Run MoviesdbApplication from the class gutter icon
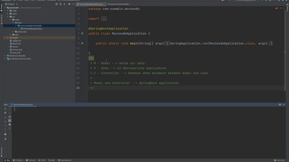289x162 pixels. tap(82, 33)
